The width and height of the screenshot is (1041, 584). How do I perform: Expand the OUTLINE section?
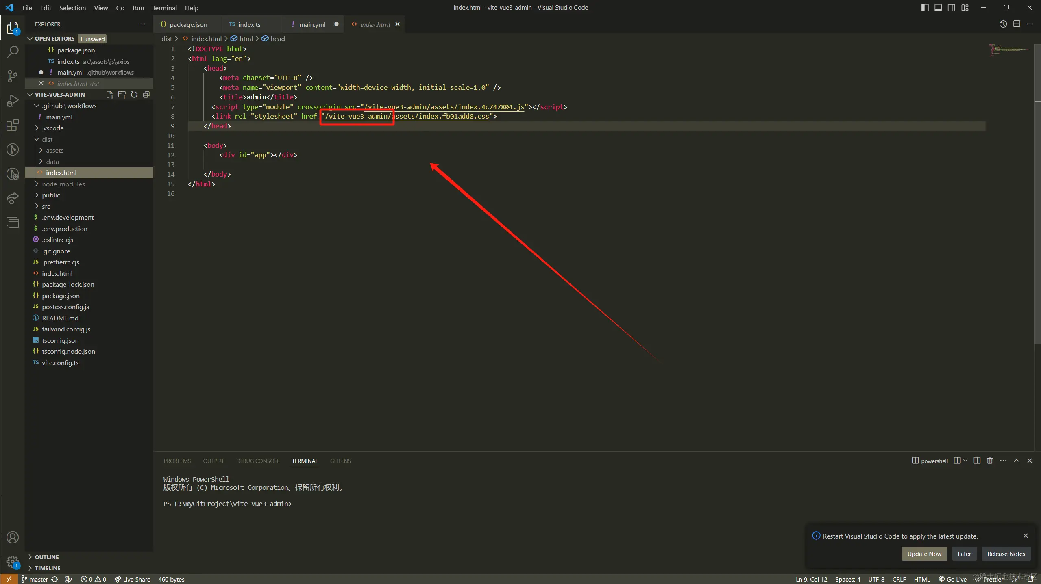(46, 557)
